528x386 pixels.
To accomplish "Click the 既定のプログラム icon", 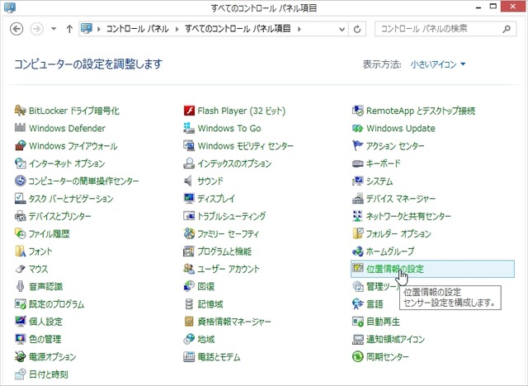I will 20,304.
